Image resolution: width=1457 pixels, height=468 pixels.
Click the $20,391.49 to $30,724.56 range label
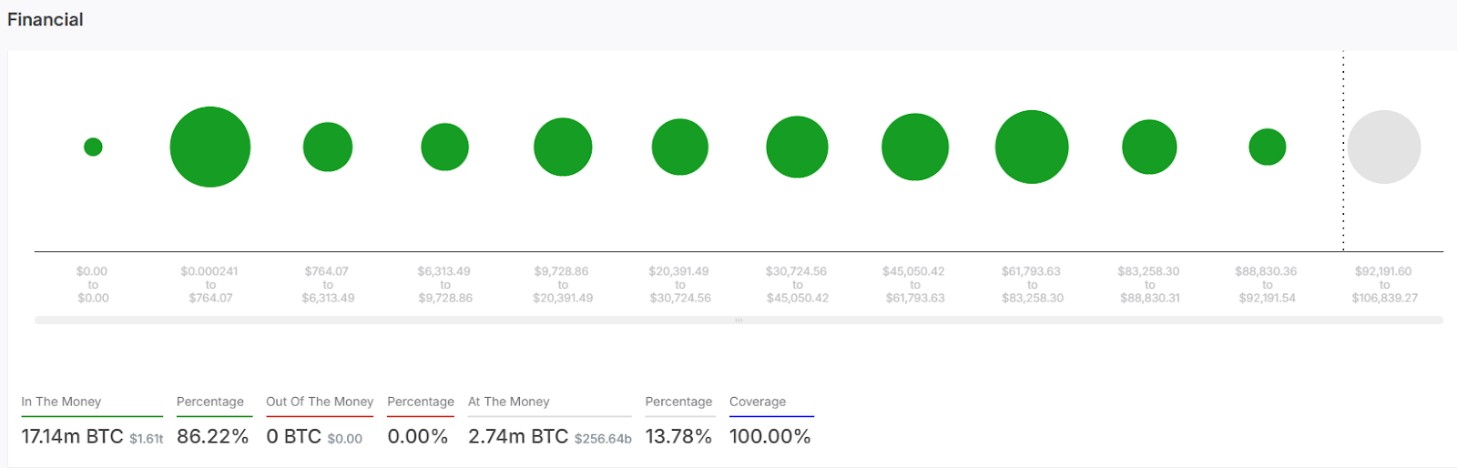(x=680, y=284)
